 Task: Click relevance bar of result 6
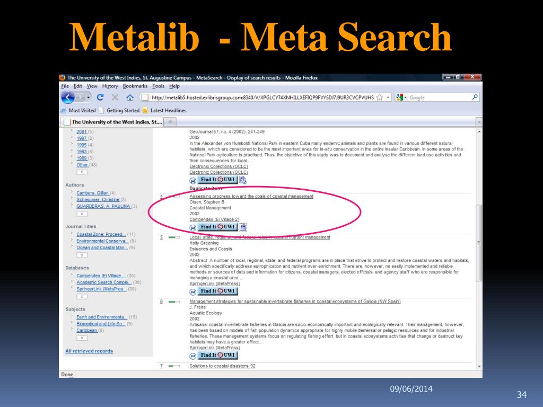tap(174, 302)
